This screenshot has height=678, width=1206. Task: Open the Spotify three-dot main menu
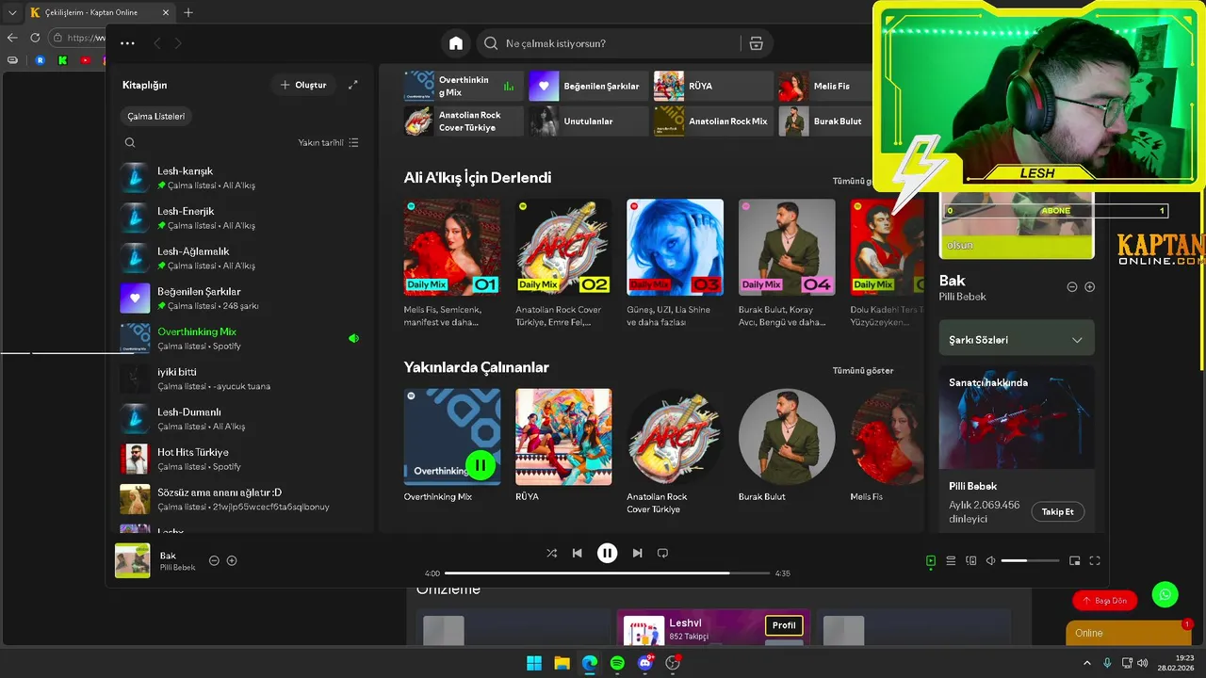pos(128,43)
